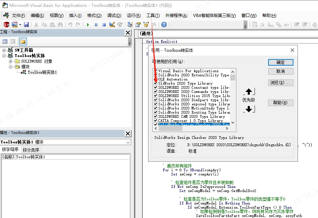Toggle SldWorks 2020 Type Library checkbox
This screenshot has height=218, width=318.
[x=156, y=83]
